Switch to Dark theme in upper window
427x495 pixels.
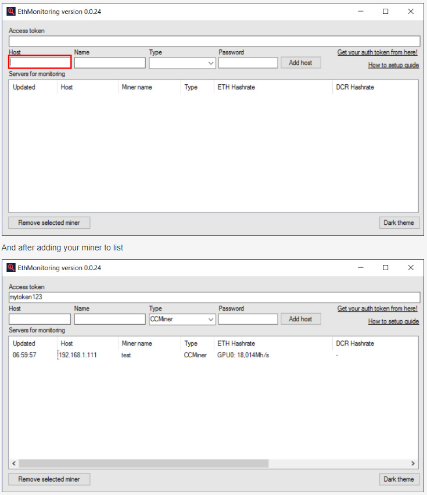coord(399,223)
